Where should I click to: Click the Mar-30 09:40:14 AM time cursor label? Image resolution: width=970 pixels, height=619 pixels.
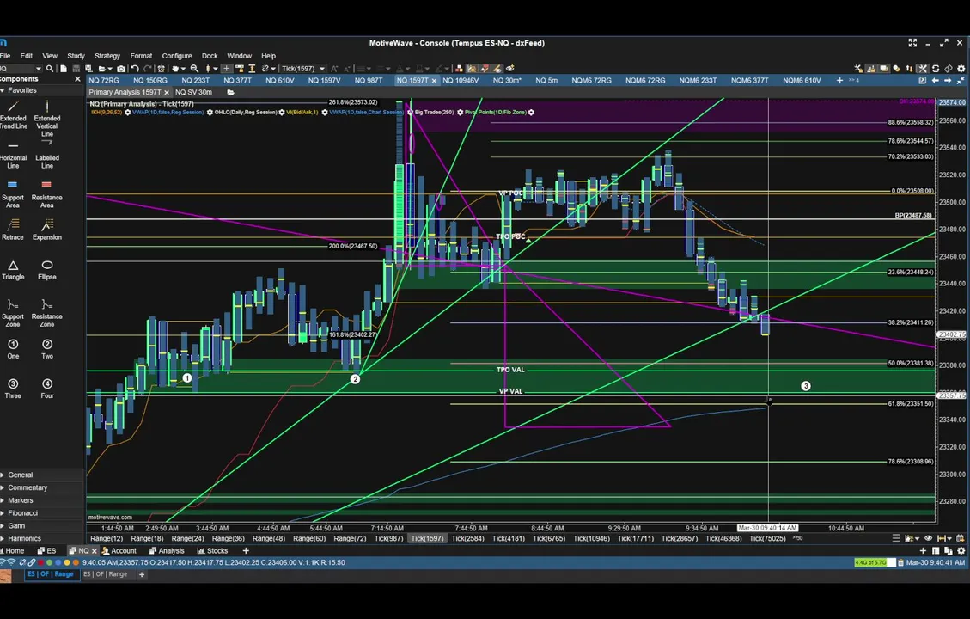click(767, 528)
